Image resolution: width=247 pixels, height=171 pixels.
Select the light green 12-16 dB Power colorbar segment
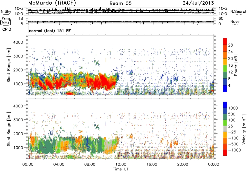point(225,69)
